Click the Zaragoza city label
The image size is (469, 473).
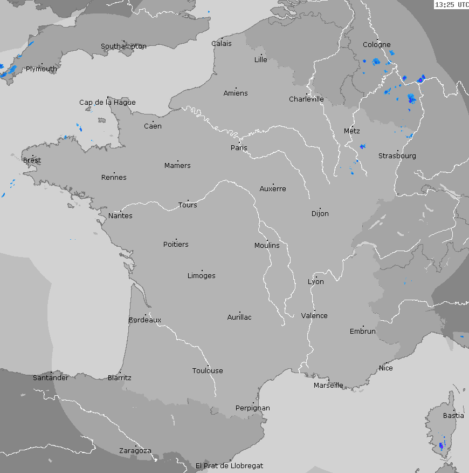click(x=135, y=451)
